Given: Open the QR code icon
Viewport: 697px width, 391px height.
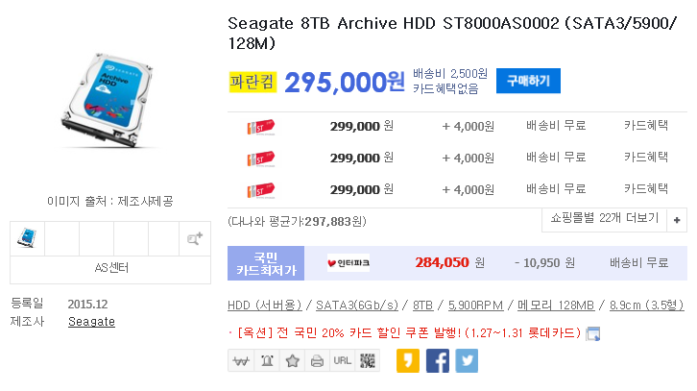Looking at the screenshot, I should pos(368,361).
